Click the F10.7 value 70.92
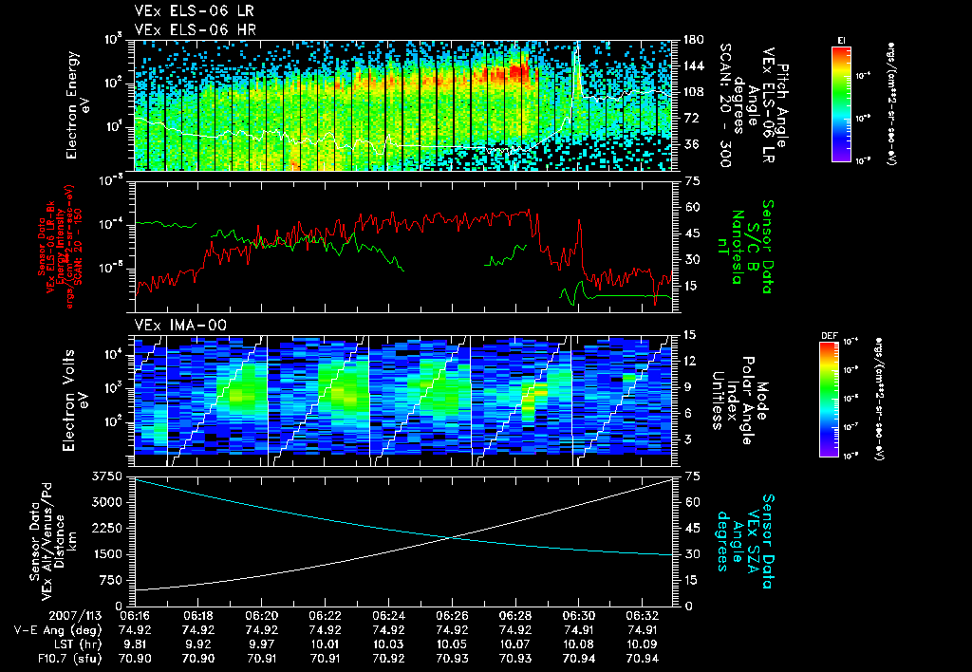Screen dimensions: 972x672 coord(388,659)
